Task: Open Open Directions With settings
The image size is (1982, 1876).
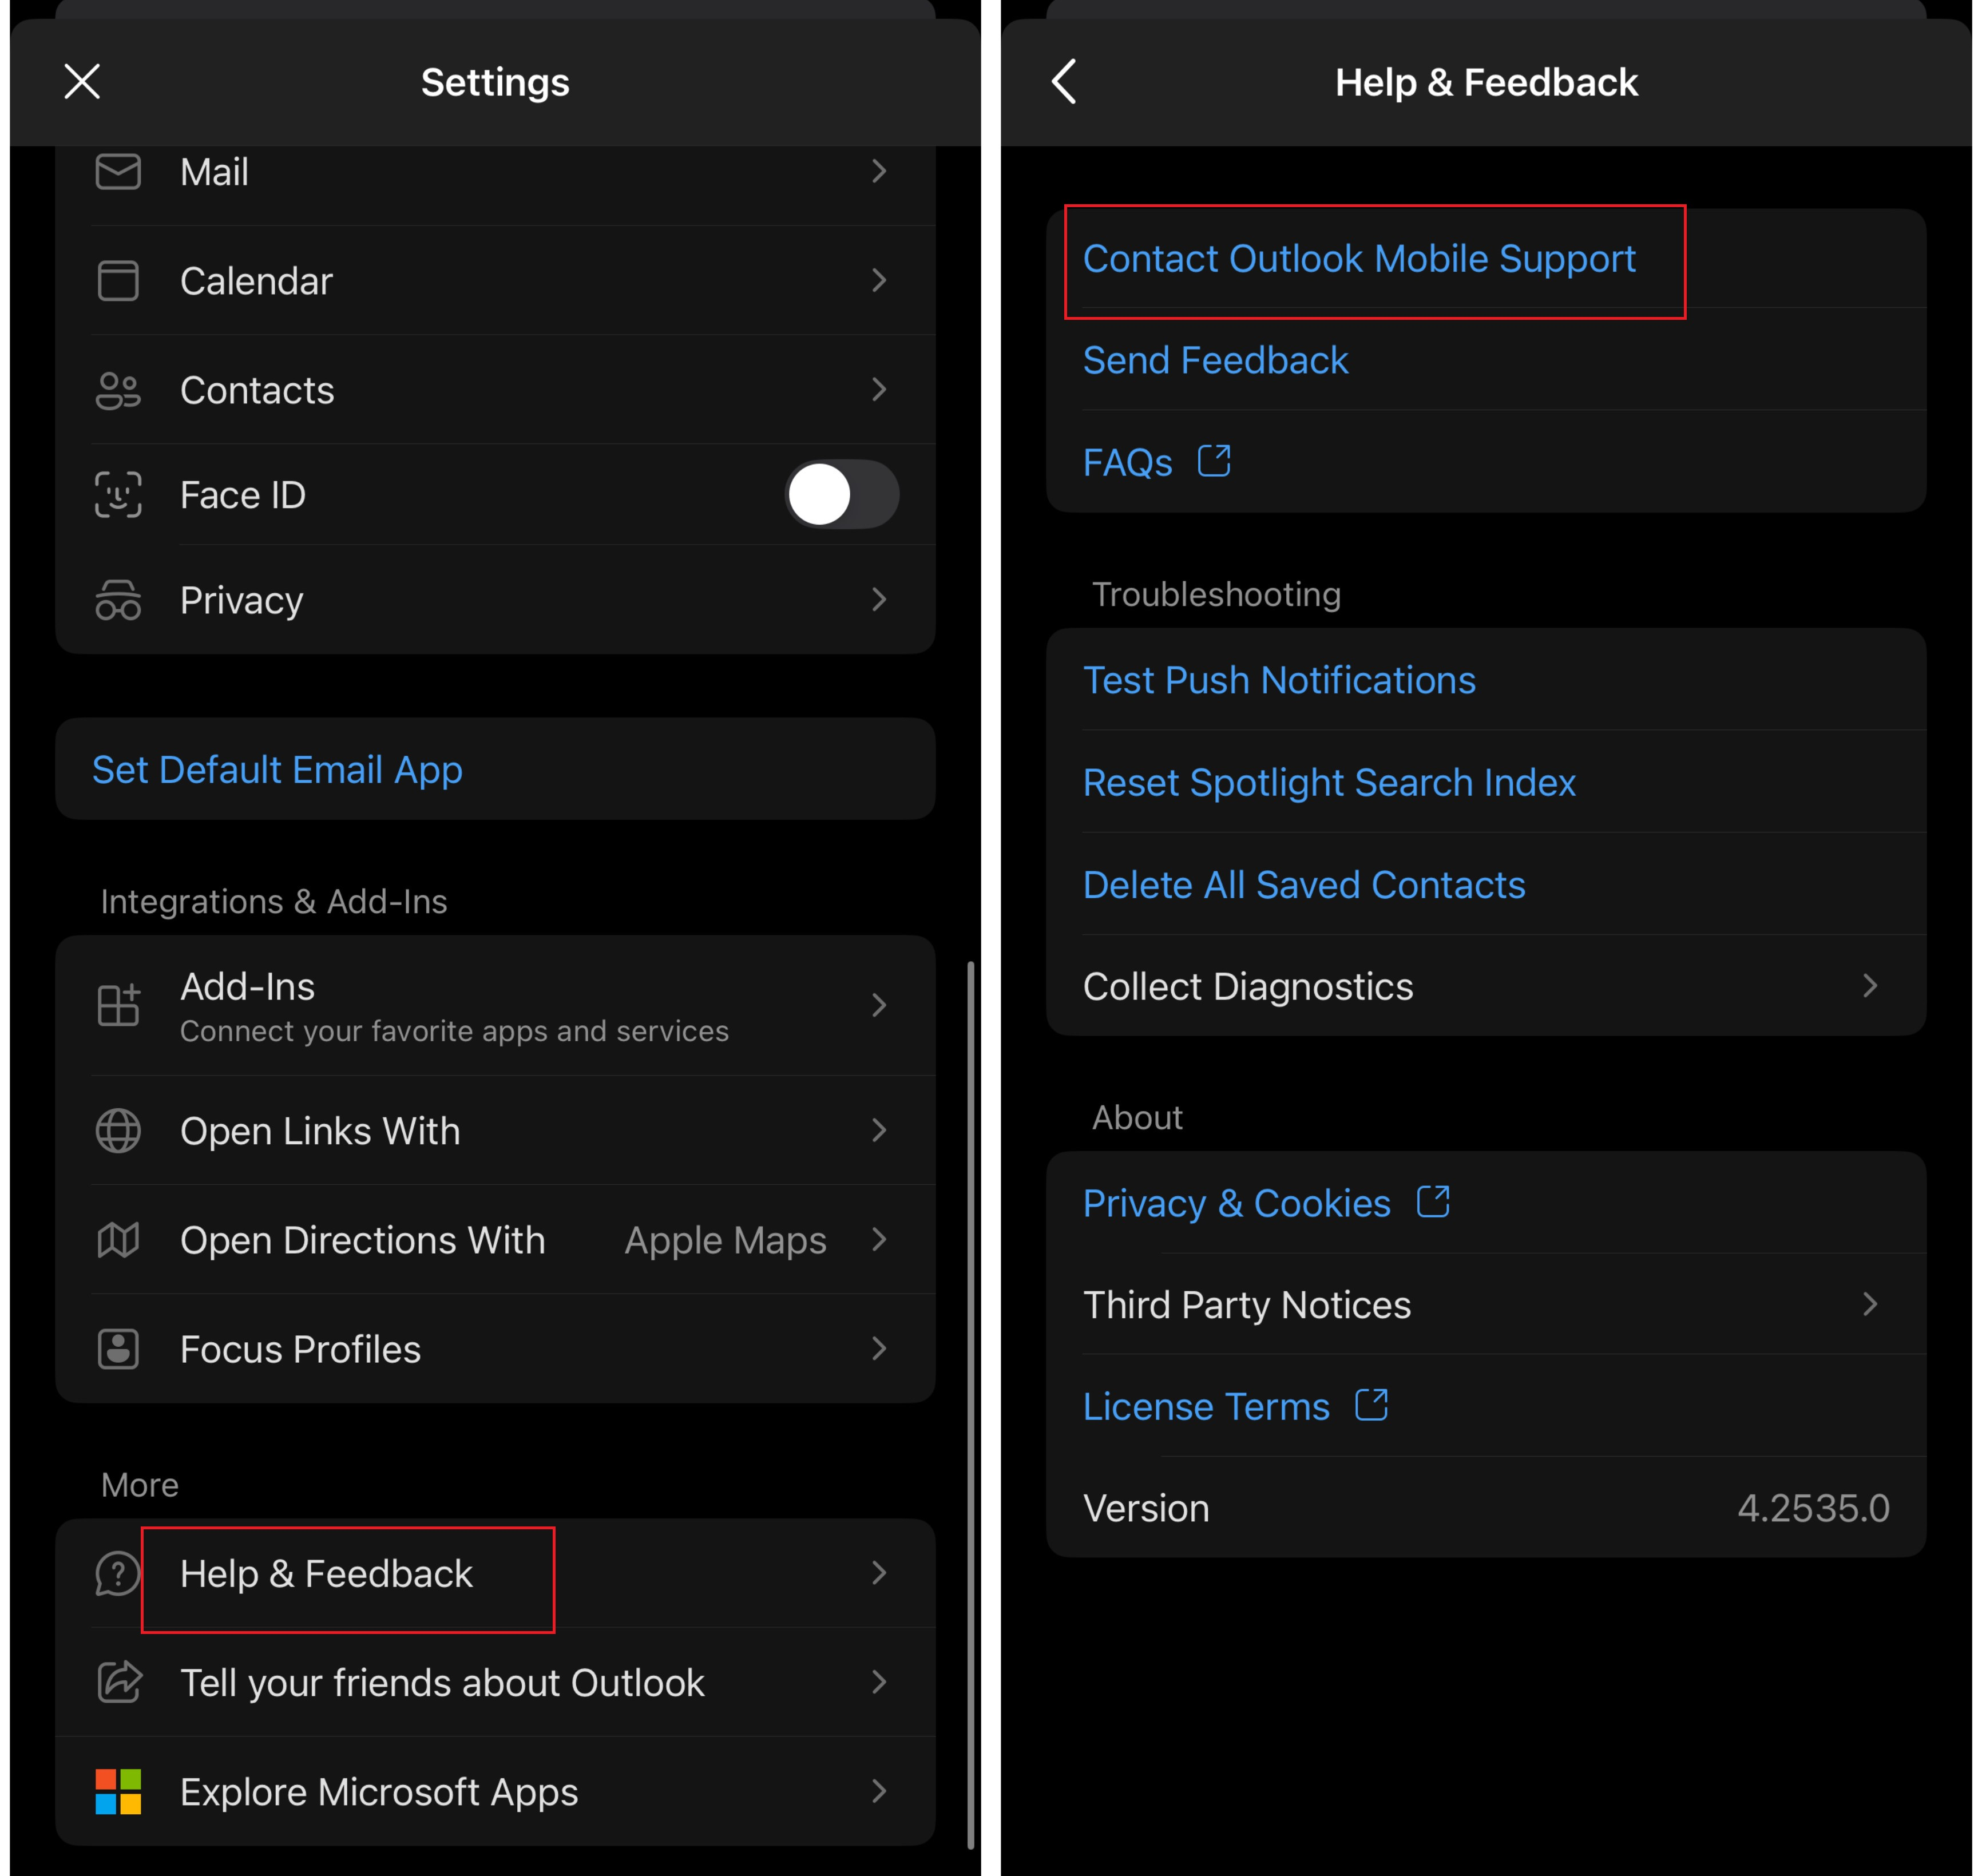Action: click(495, 1240)
